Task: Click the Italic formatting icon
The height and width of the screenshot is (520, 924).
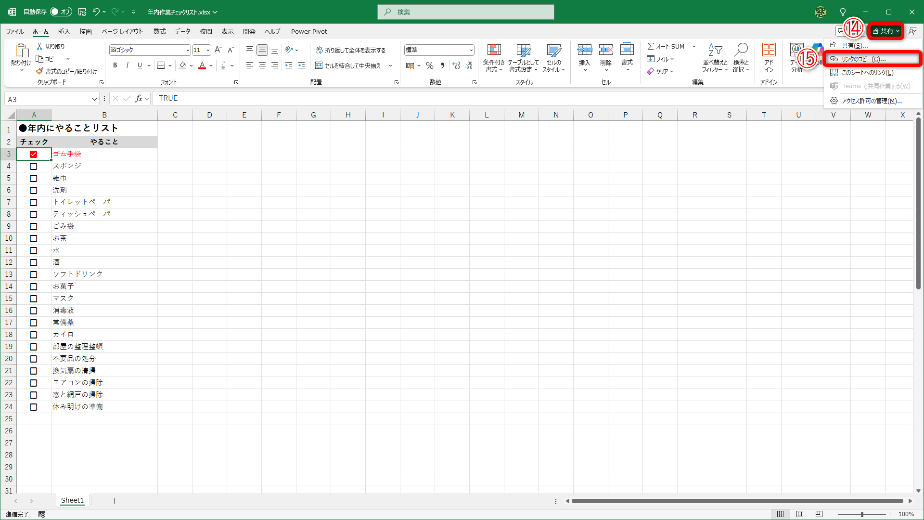Action: tap(128, 65)
